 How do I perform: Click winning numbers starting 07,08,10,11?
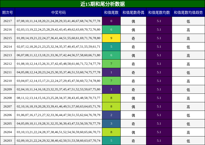tap(58, 21)
